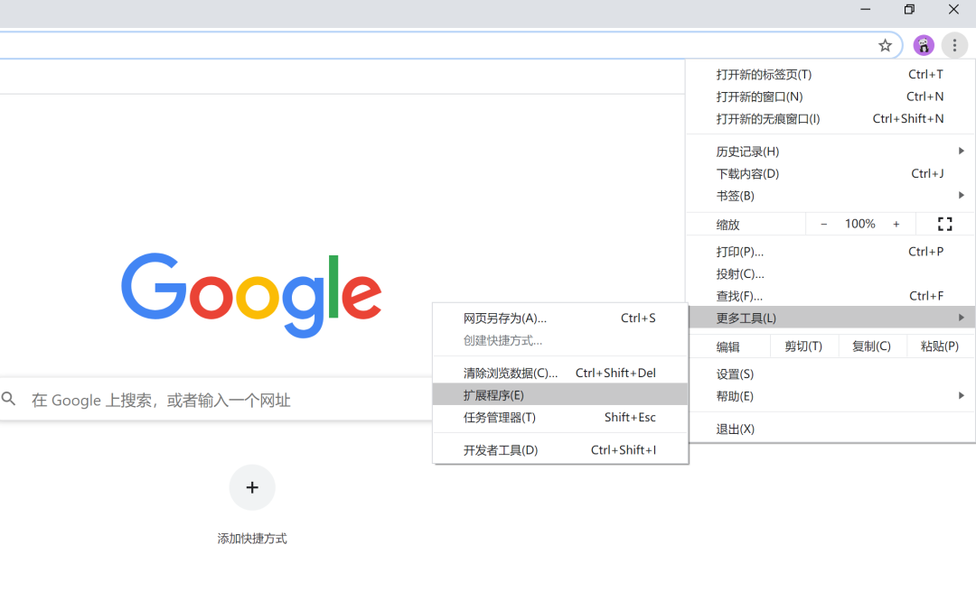Open 下载内容(D)
The height and width of the screenshot is (591, 976).
click(x=831, y=173)
